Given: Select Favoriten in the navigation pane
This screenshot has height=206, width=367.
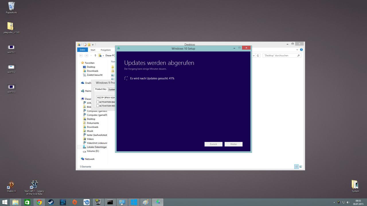Looking at the screenshot, I should tap(87, 63).
